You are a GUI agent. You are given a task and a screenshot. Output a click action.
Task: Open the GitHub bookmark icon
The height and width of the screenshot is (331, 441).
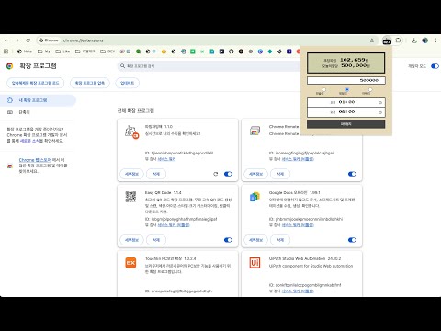(x=232, y=51)
